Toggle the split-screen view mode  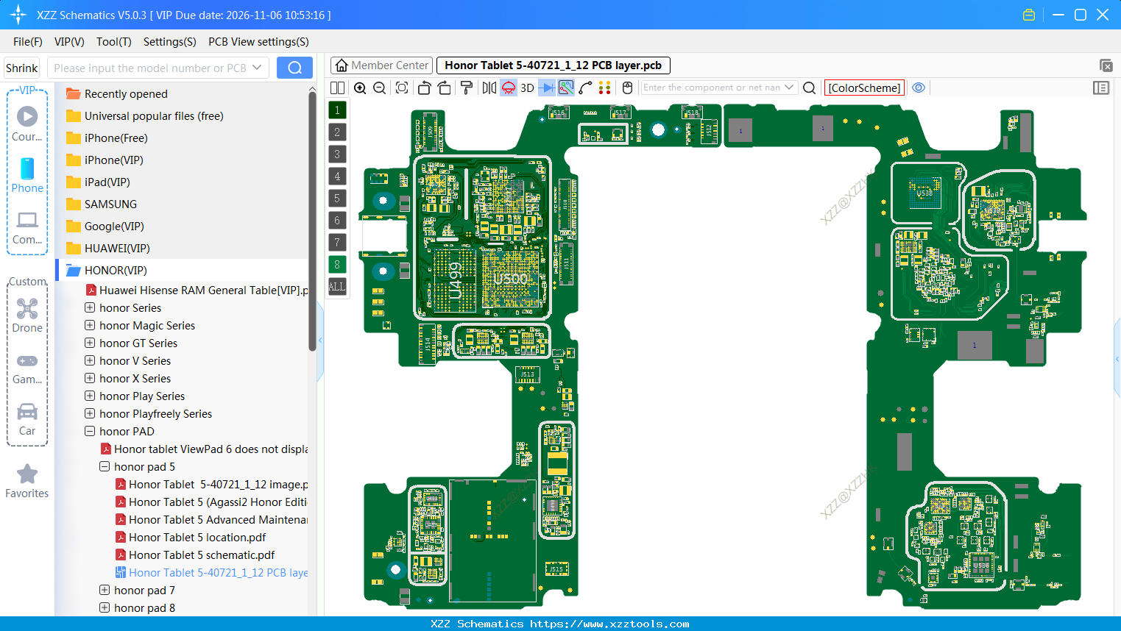pos(338,88)
